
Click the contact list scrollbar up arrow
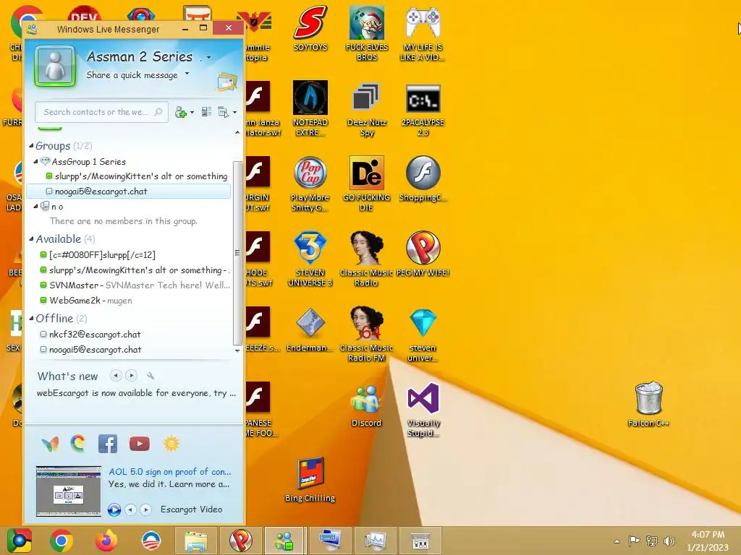click(x=237, y=133)
